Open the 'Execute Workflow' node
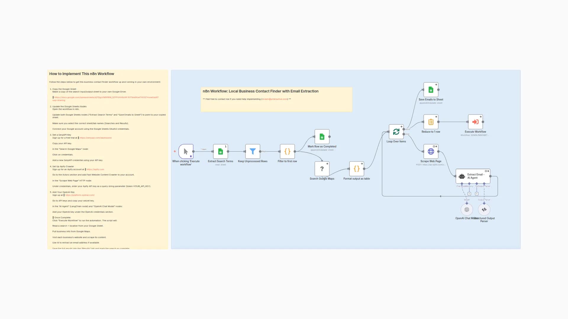 point(475,122)
